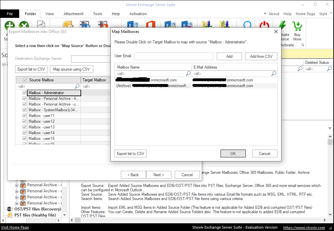Screen dimensions: 334x231
Task: Click About in the top-right menu
Action: tap(274, 14)
